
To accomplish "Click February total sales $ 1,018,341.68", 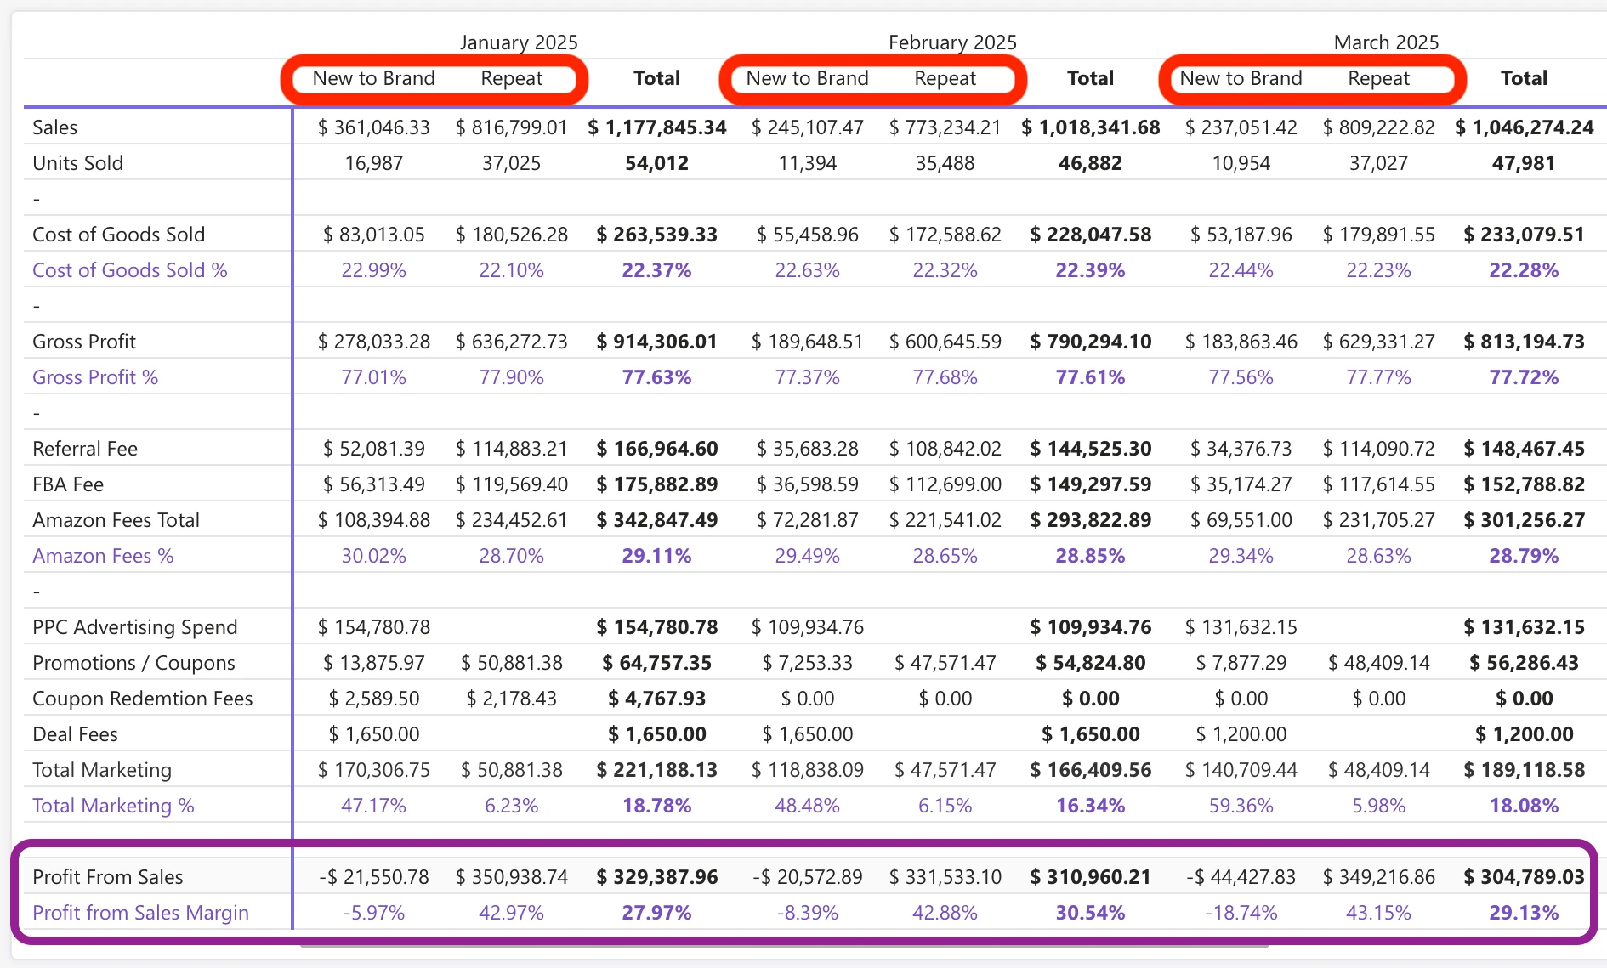I will 1091,127.
